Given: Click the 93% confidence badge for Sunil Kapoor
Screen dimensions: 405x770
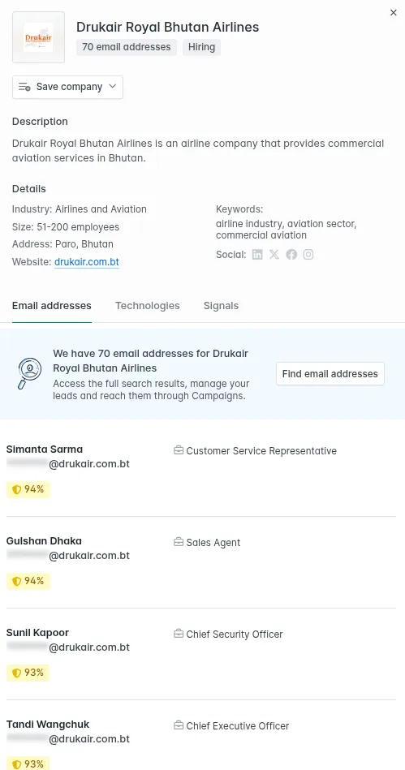Looking at the screenshot, I should 28,673.
